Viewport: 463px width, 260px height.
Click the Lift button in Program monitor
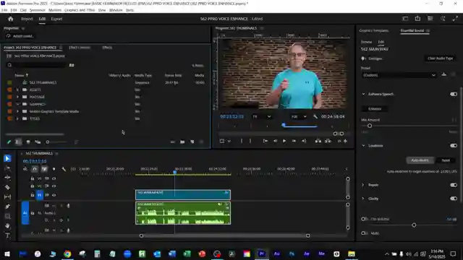tap(318, 142)
